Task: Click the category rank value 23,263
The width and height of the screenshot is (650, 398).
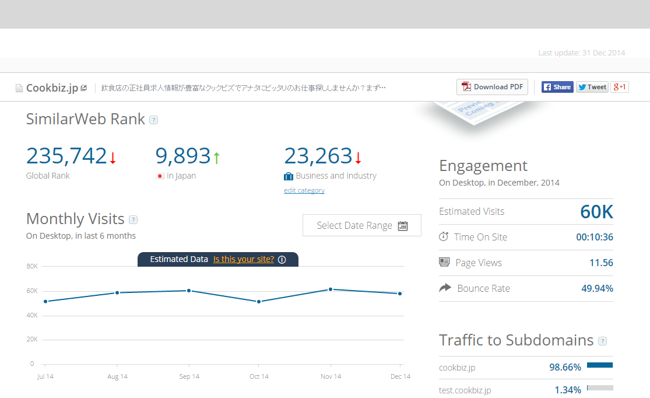Action: pos(318,156)
